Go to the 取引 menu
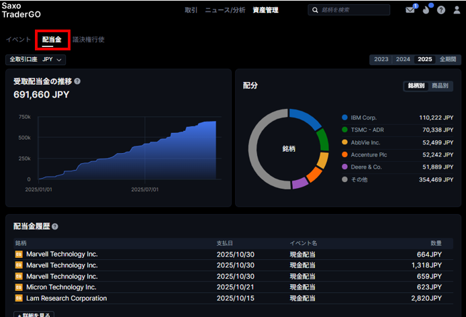 coord(191,10)
